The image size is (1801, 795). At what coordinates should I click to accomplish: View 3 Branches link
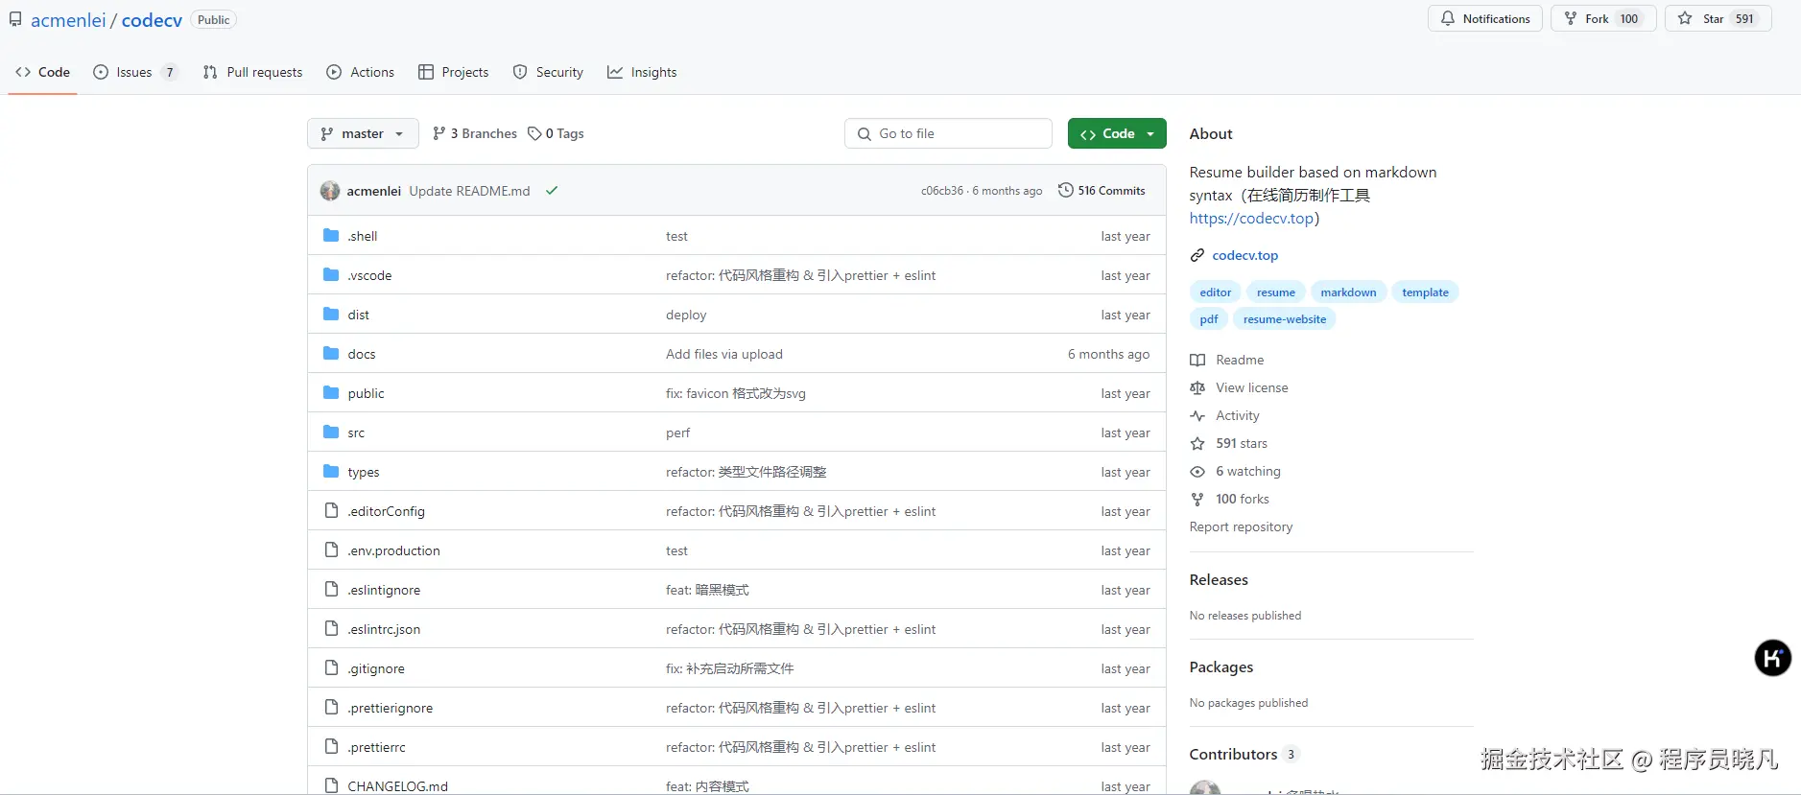[x=475, y=133]
